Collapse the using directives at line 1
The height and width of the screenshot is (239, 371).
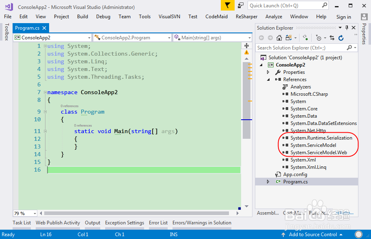tap(45, 46)
